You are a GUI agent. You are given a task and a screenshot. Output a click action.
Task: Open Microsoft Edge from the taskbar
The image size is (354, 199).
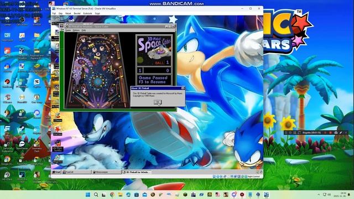[x=128, y=195]
